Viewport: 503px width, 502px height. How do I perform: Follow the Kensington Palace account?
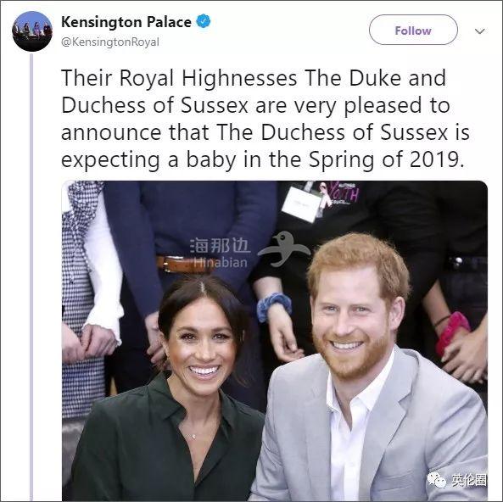click(413, 30)
